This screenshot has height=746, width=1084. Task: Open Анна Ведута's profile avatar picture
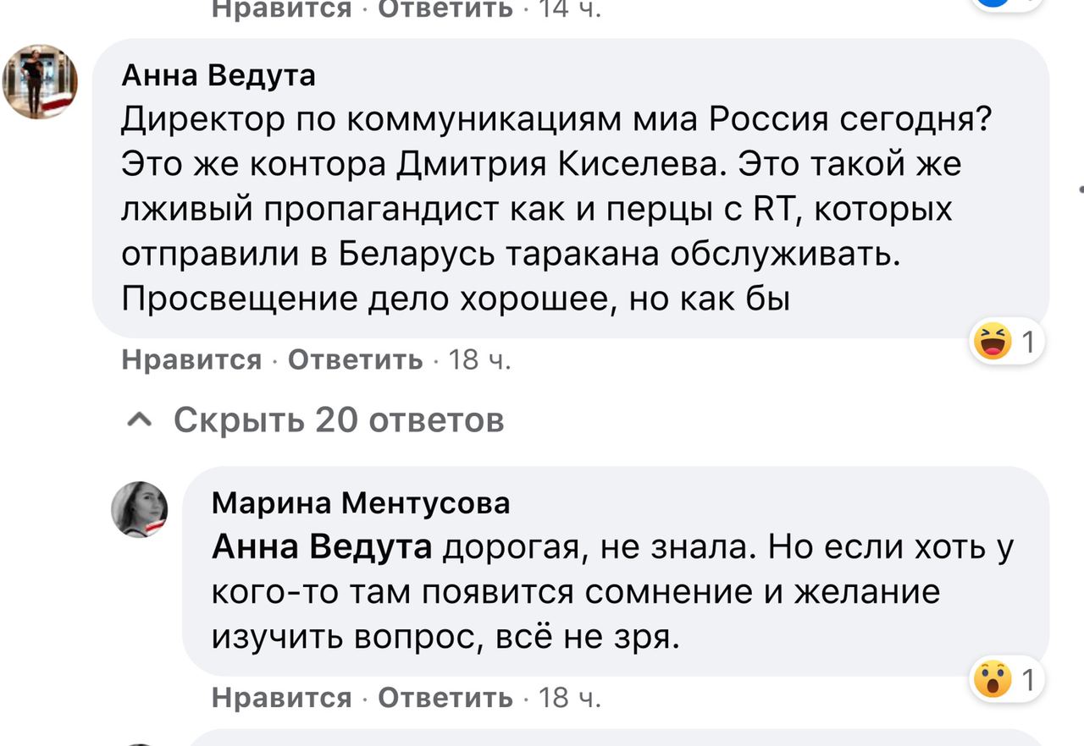40,82
